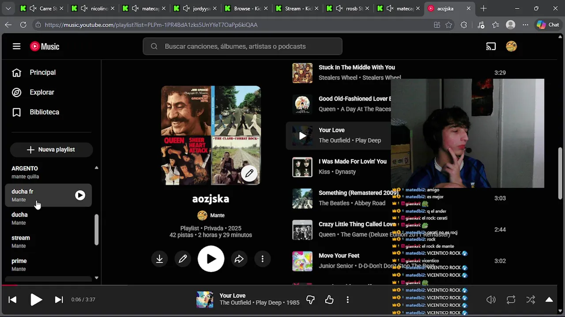Skip to next track

(59, 300)
